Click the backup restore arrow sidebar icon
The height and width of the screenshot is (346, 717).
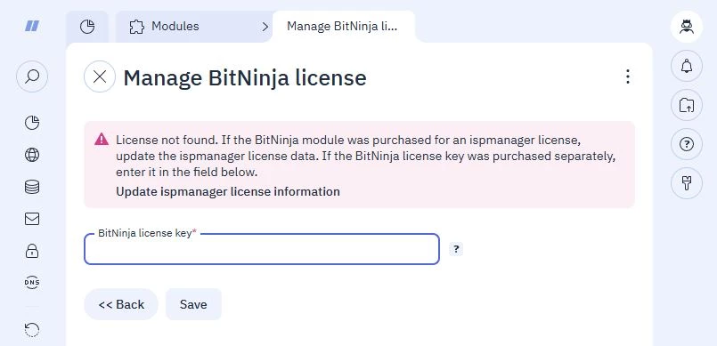[x=32, y=330]
